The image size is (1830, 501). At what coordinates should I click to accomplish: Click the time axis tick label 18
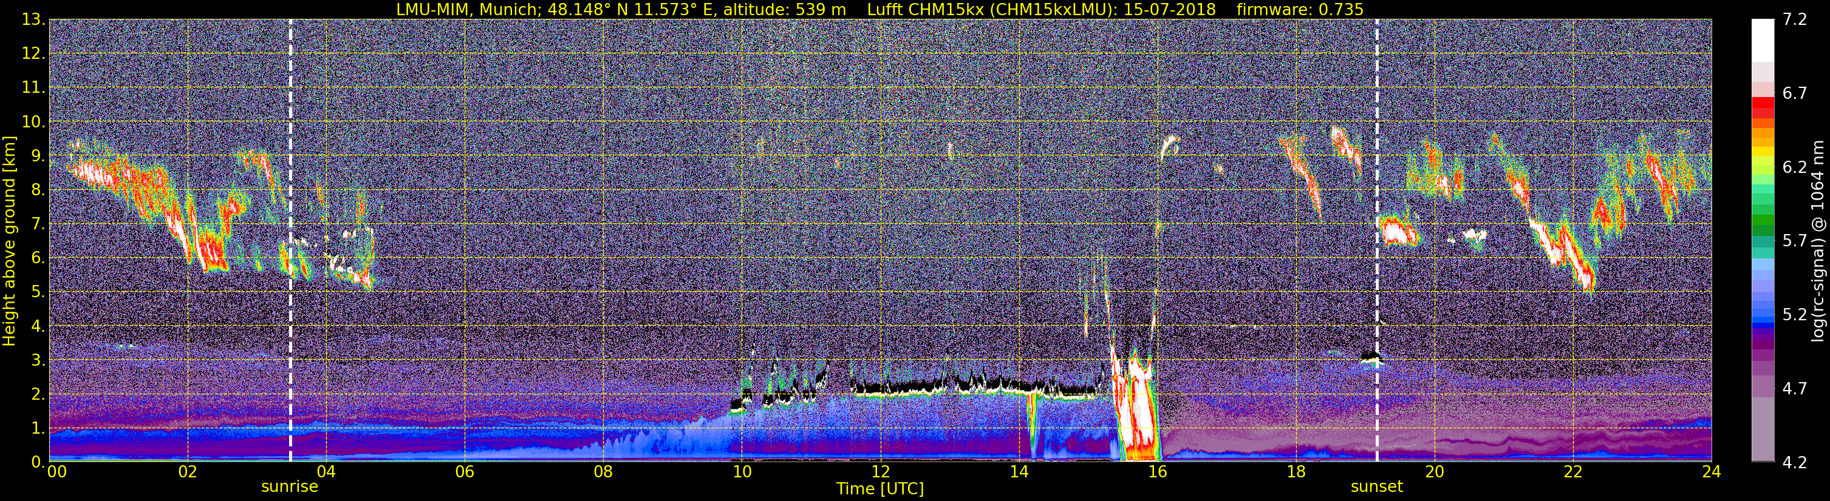pos(1296,472)
